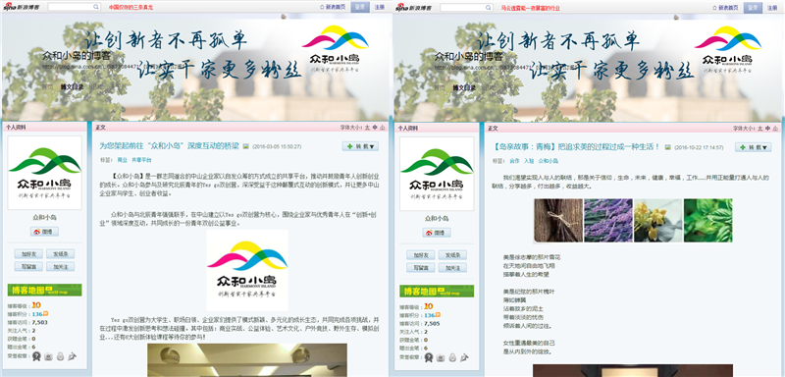Click lavender photo in right article
The height and width of the screenshot is (377, 785).
[607, 221]
